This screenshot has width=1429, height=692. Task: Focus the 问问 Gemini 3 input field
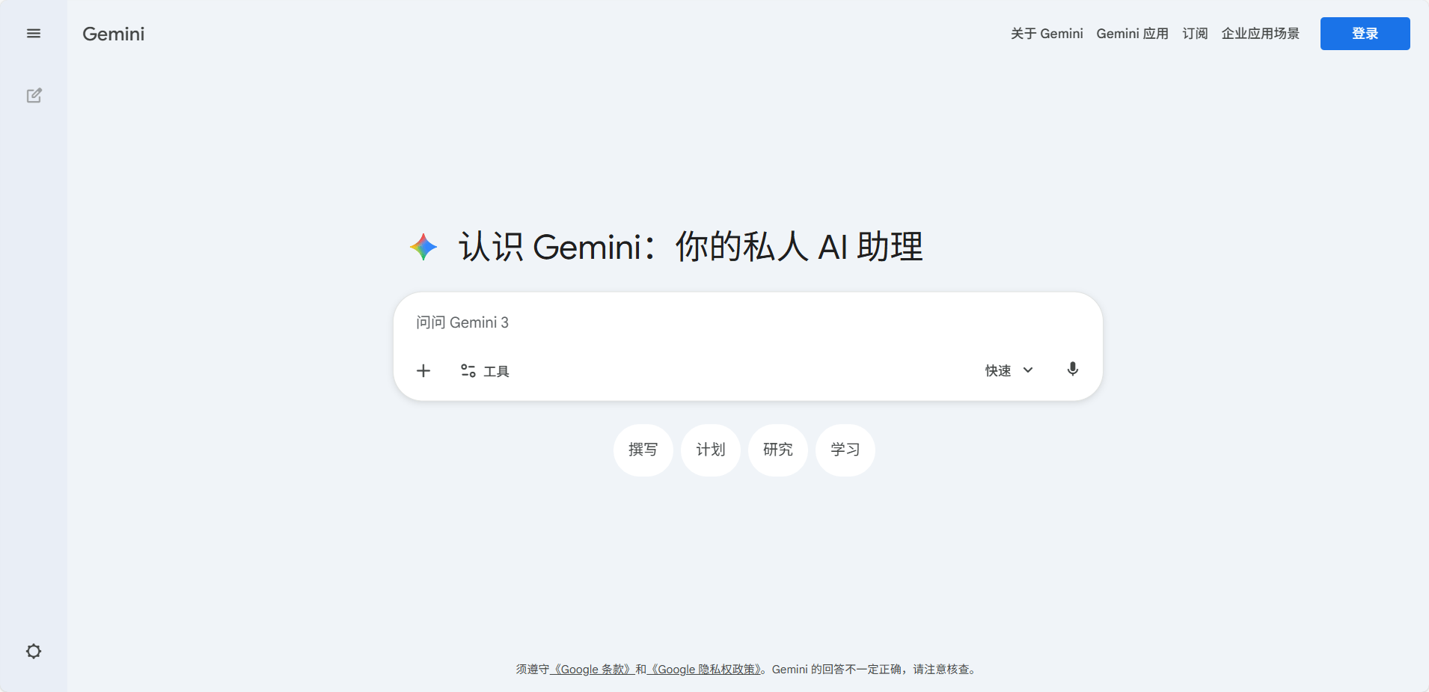coord(748,322)
